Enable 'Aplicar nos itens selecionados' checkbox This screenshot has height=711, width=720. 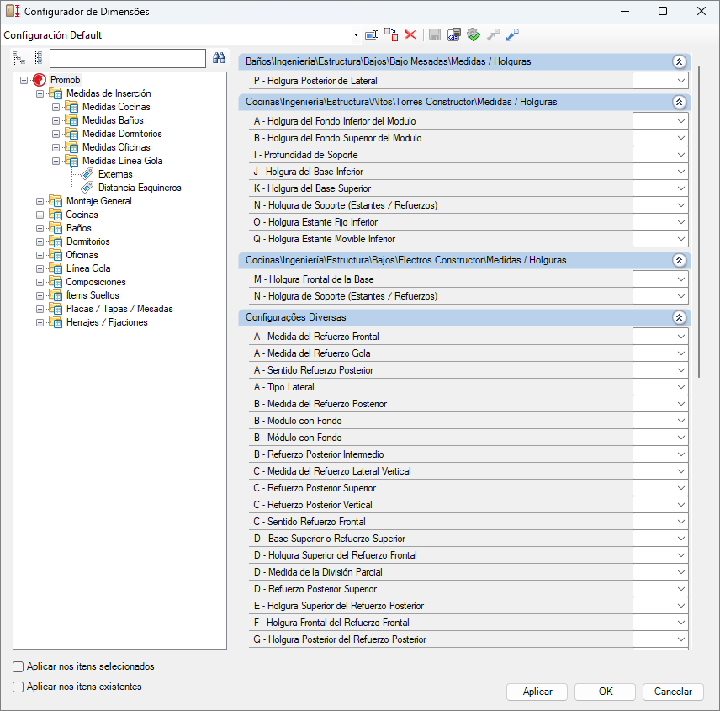[19, 666]
